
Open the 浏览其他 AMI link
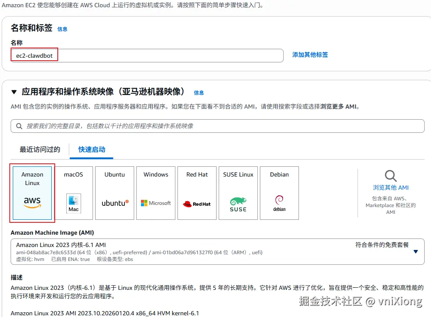391,188
